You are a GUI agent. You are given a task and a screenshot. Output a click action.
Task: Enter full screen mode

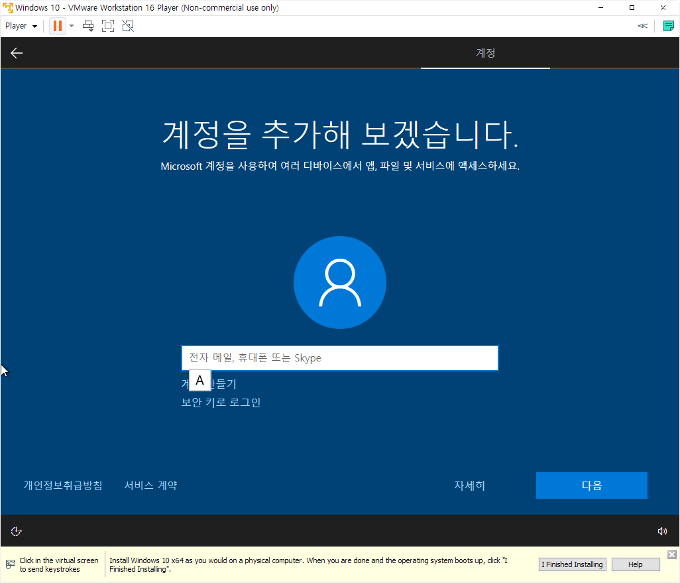108,26
